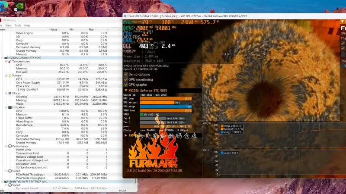Collapse the Temperatures group in HWMonitor
This screenshot has width=346, height=194.
pyautogui.click(x=6, y=61)
